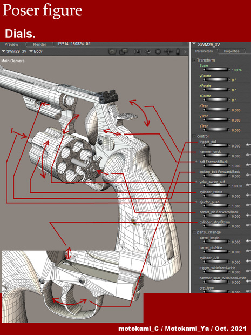Click the hammer_cock dial slider
The width and height of the screenshot is (251, 335).
pos(216,155)
